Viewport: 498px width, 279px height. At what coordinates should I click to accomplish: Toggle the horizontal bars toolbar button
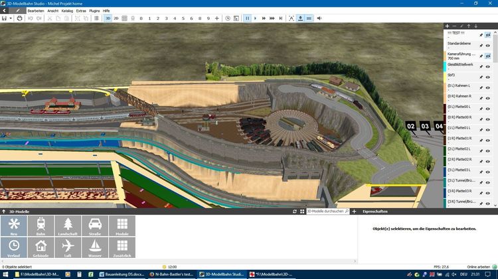(x=309, y=19)
